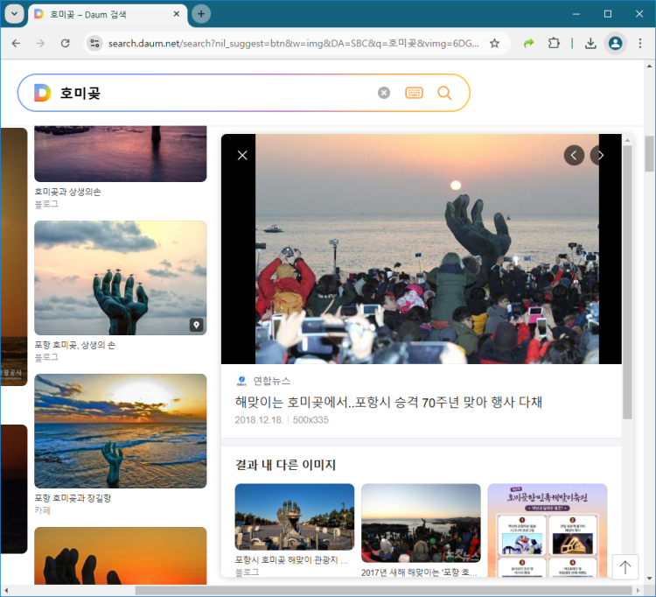Click the green share arrow icon
Screen dimensions: 656x597
click(x=529, y=43)
